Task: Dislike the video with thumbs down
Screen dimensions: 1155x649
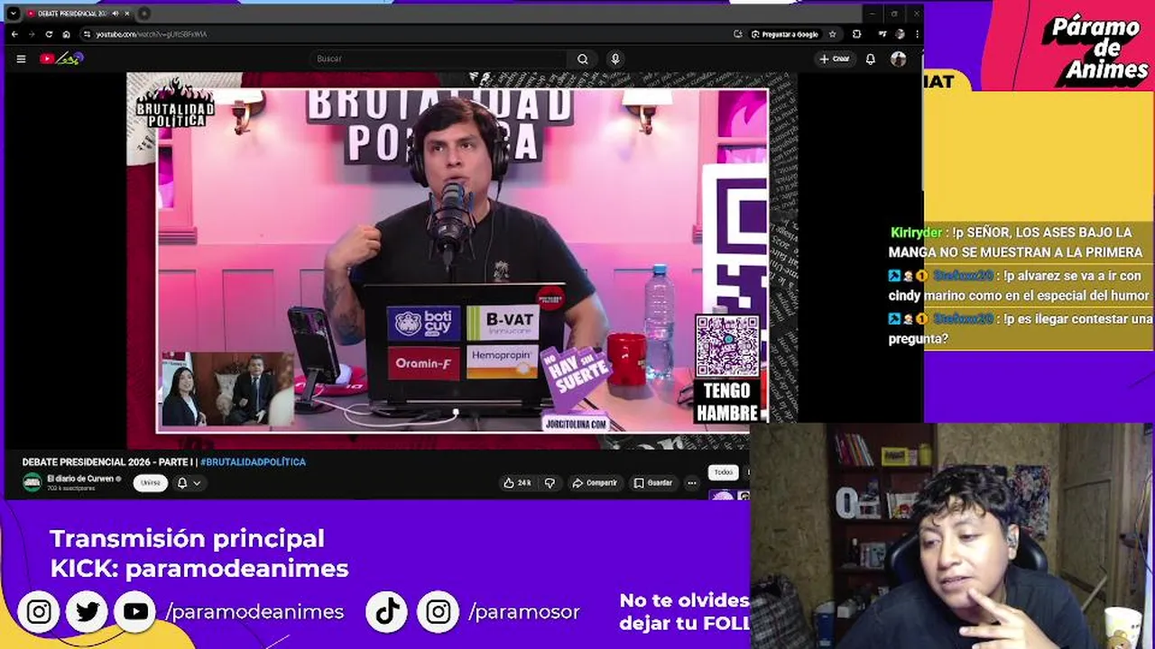Action: 550,483
